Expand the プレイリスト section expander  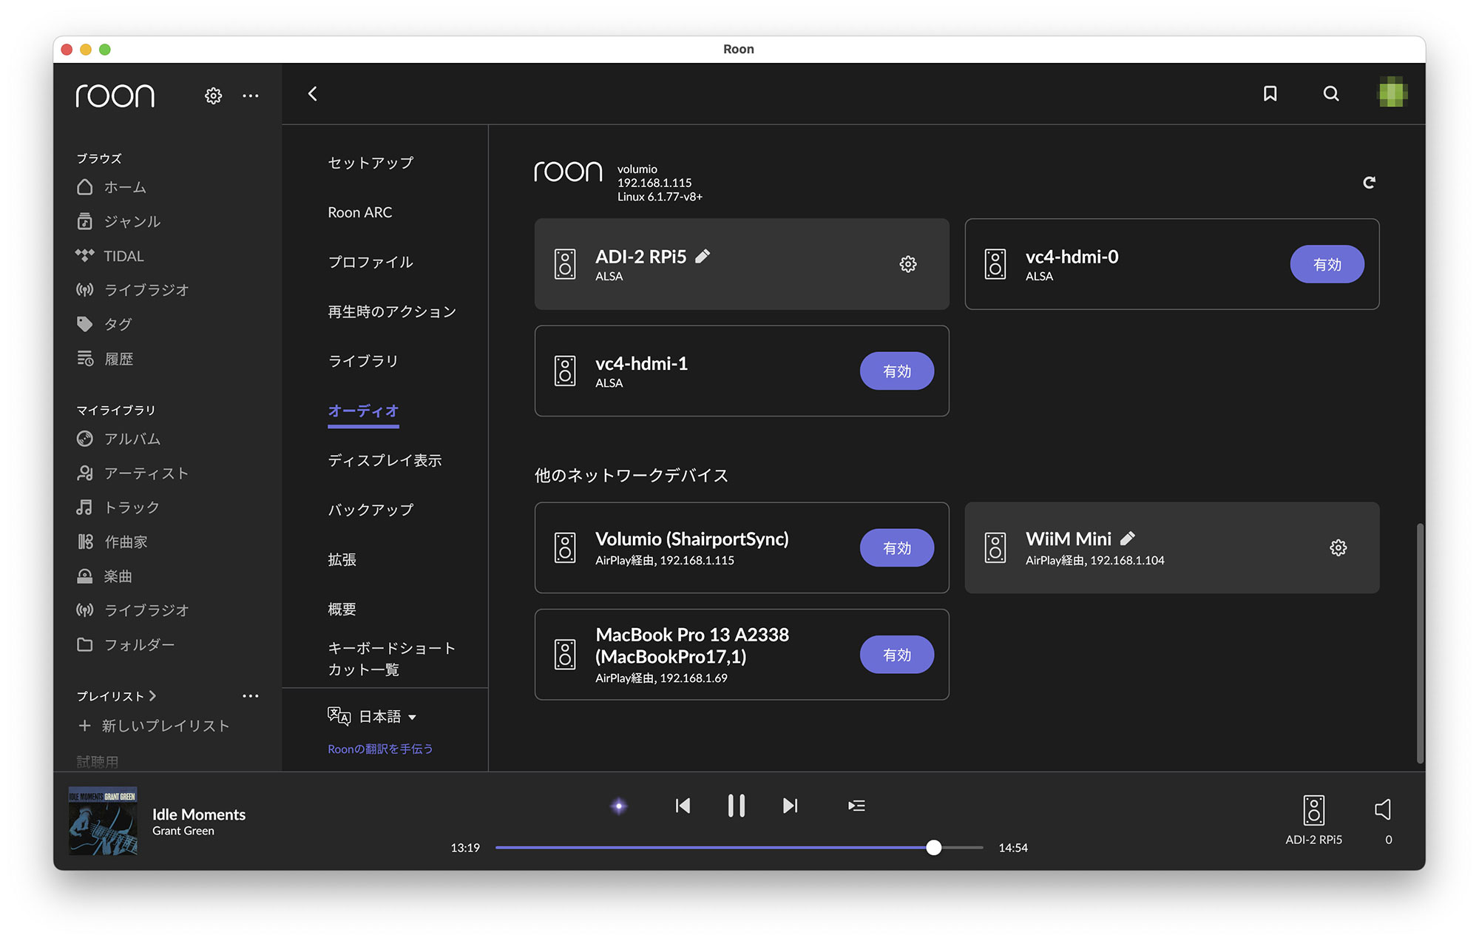click(x=154, y=694)
